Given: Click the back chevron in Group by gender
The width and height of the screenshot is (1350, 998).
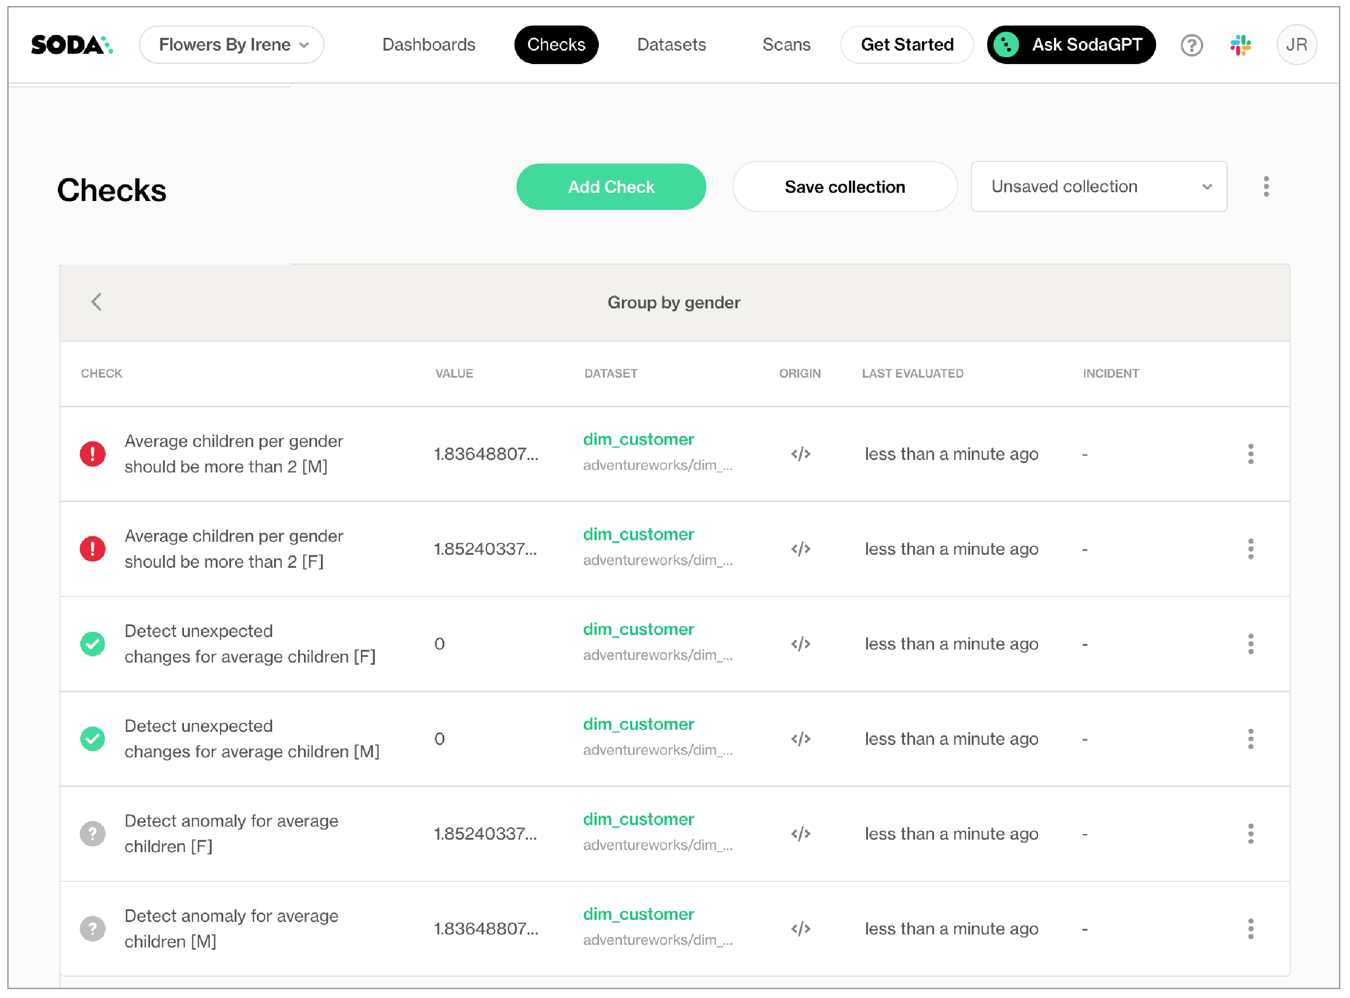Looking at the screenshot, I should coord(97,302).
